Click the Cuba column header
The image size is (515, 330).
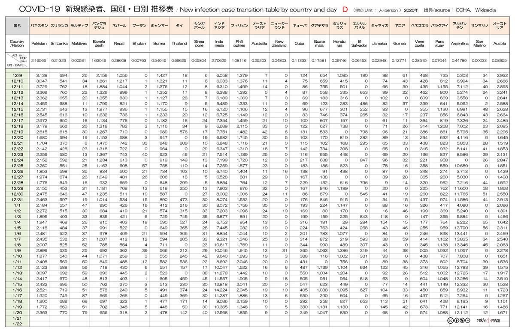(299, 44)
